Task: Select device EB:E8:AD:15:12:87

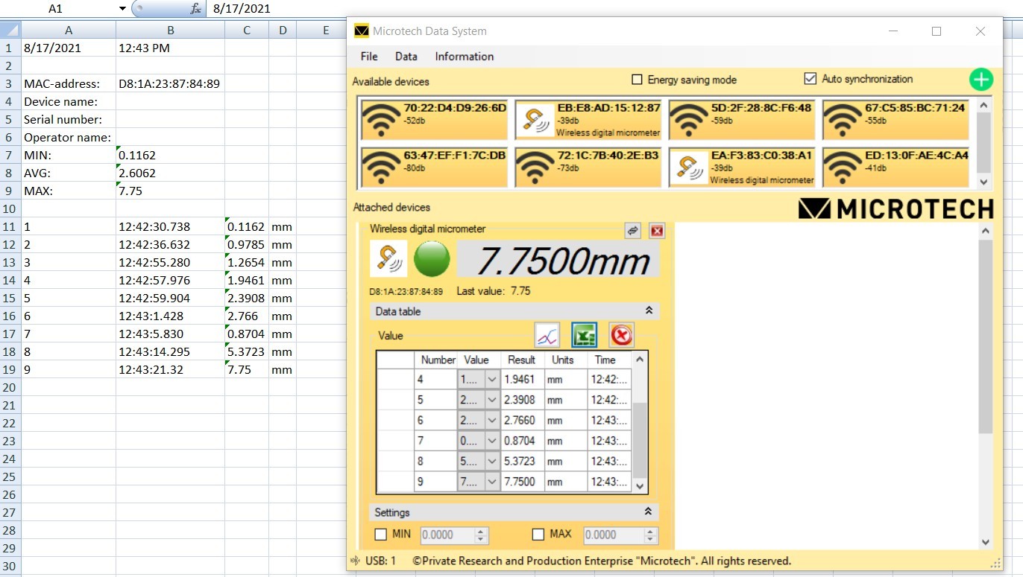Action: (588, 119)
